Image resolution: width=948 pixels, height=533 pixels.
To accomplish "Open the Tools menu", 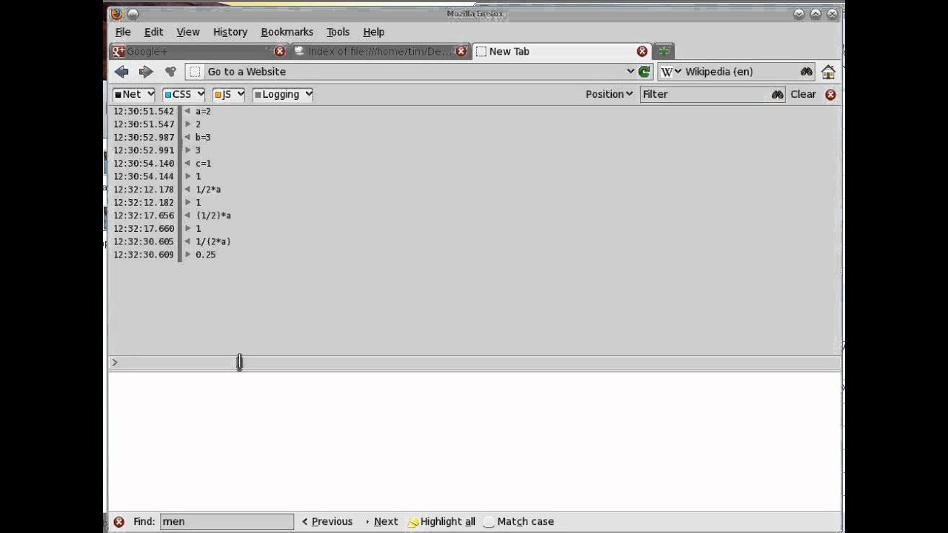I will point(338,32).
